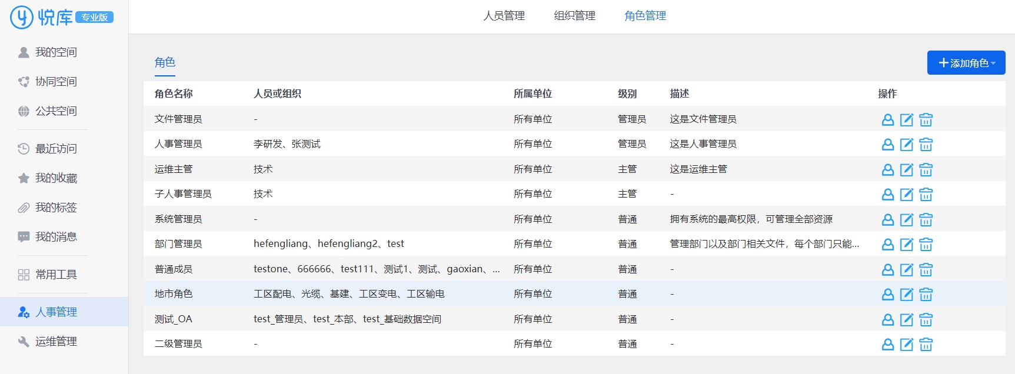This screenshot has height=374, width=1015.
Task: Delete the 系统管理员 role
Action: pyautogui.click(x=926, y=220)
